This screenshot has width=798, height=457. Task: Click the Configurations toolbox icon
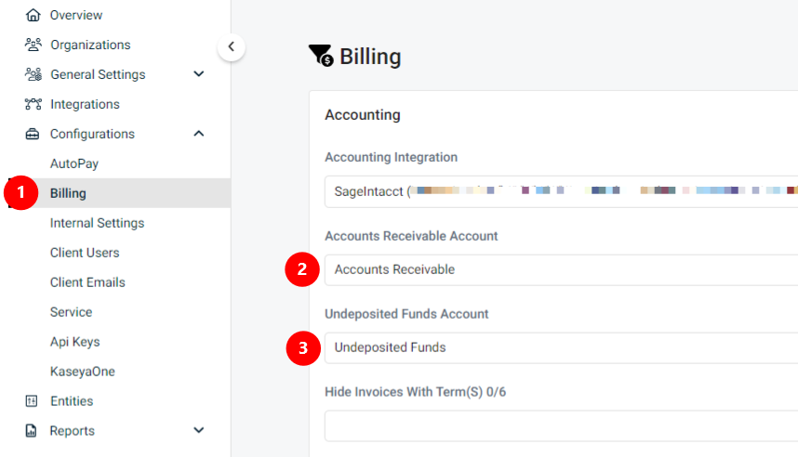click(33, 134)
